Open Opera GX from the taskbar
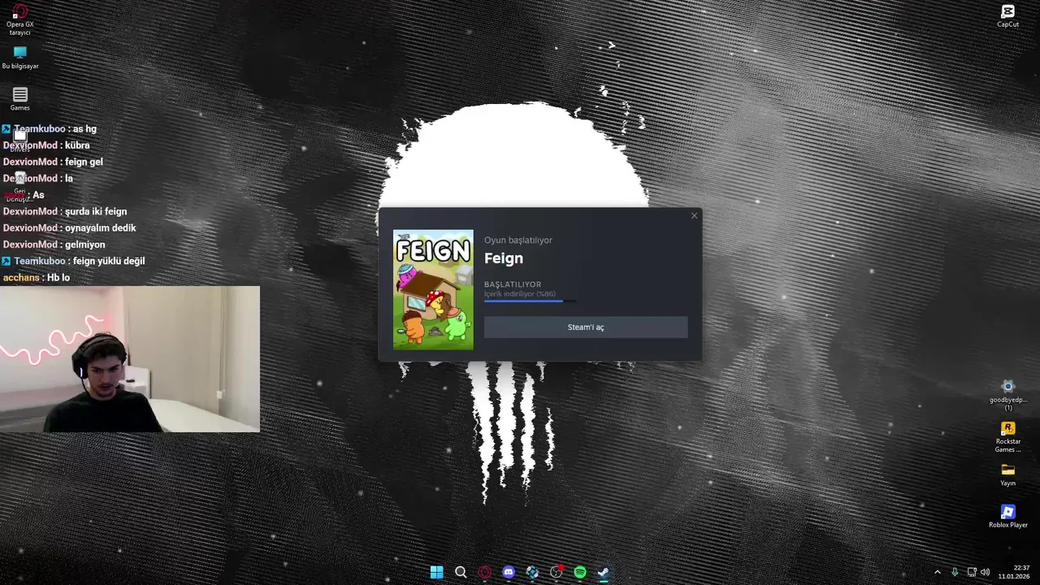Screen dimensions: 1040x585 click(484, 572)
